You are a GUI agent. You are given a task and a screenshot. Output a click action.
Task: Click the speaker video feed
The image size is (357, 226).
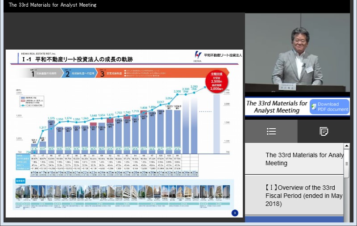(x=297, y=52)
